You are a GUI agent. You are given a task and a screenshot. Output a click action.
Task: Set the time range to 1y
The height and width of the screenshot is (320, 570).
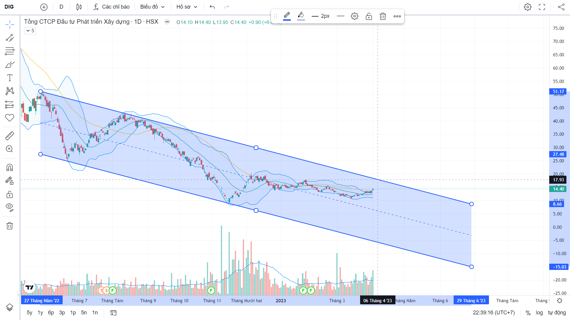(40, 313)
